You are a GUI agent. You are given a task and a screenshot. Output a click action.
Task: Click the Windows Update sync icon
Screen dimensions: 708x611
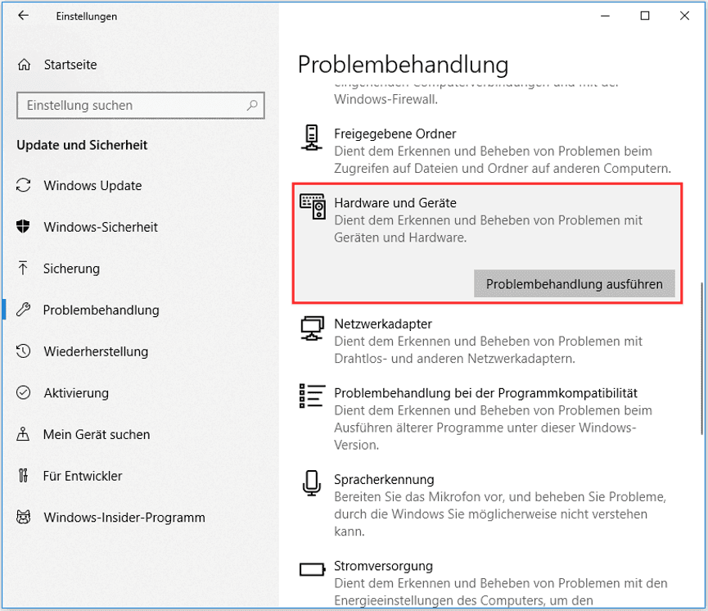[24, 185]
